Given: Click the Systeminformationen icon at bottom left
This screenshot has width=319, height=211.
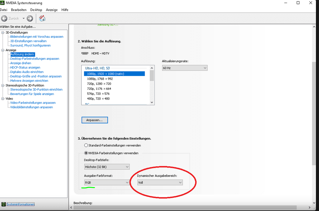Looking at the screenshot, I should pyautogui.click(x=3, y=204).
